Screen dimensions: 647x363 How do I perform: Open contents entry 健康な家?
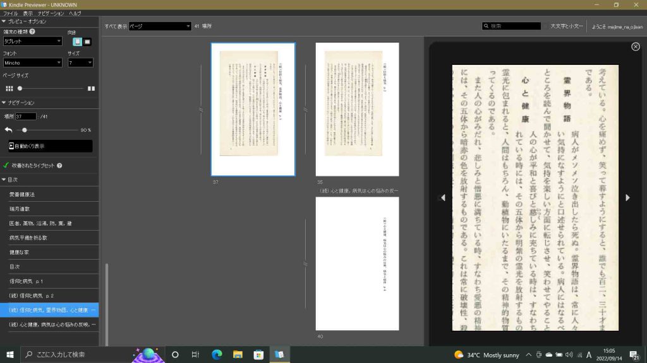point(49,252)
